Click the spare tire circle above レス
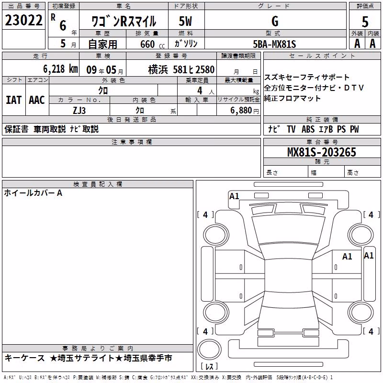 pos(209,349)
